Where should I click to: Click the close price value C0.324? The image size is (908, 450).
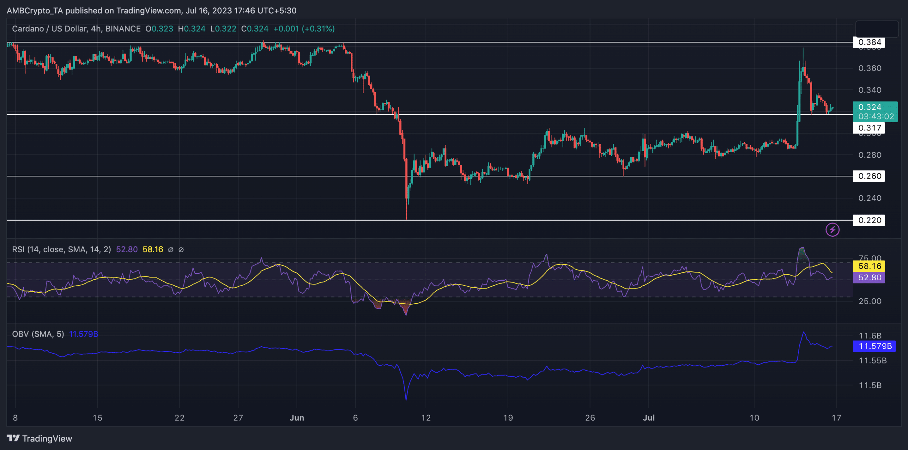point(255,29)
